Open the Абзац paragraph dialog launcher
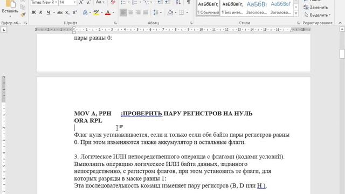Image resolution: width=345 pixels, height=194 pixels. pos(191,23)
